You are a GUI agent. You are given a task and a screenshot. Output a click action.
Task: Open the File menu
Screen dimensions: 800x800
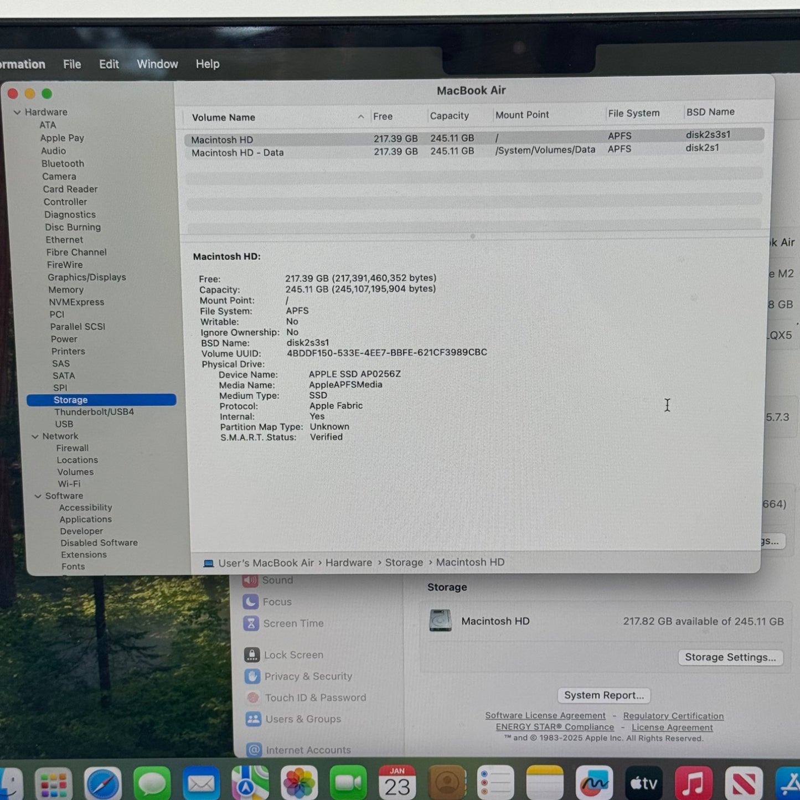(x=72, y=64)
